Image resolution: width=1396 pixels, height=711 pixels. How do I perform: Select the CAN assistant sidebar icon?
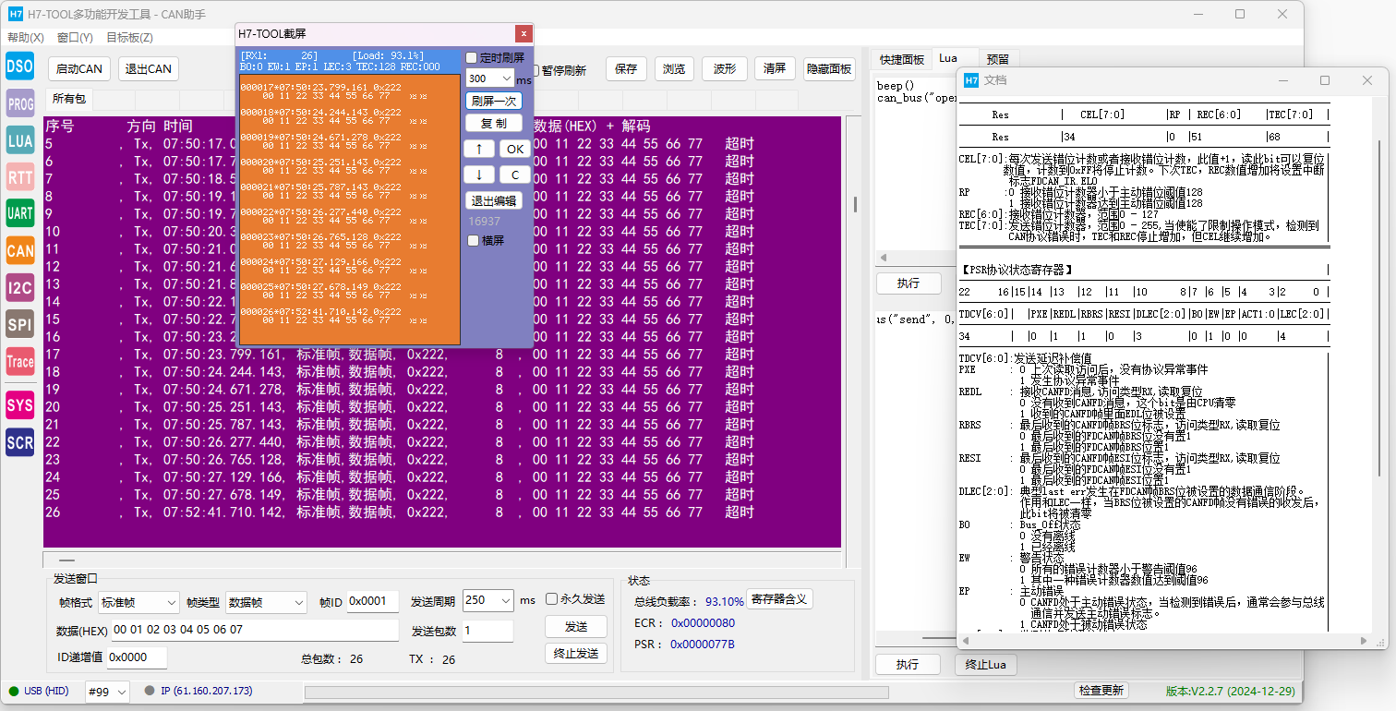pyautogui.click(x=20, y=250)
